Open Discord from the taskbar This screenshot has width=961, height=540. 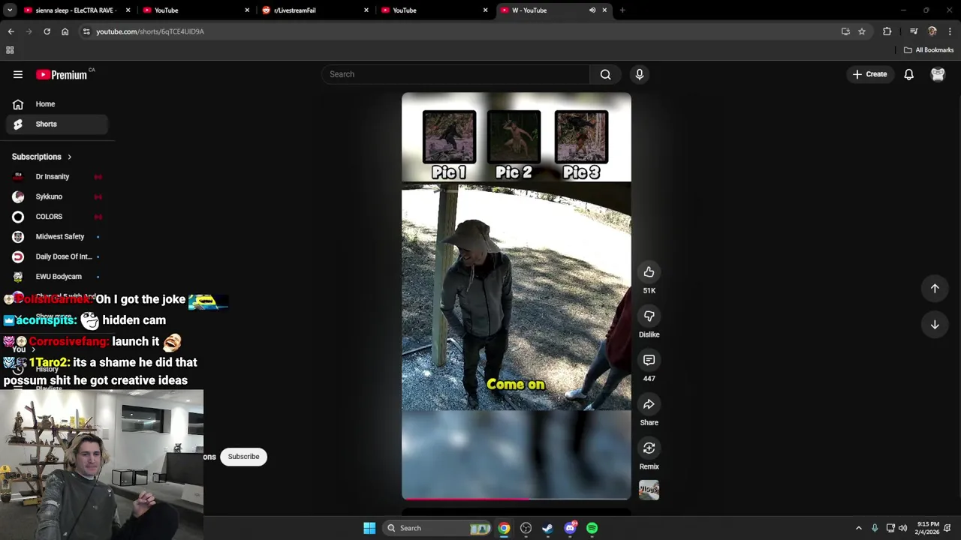click(x=570, y=528)
